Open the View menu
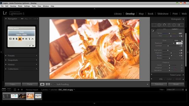 click(x=39, y=6)
